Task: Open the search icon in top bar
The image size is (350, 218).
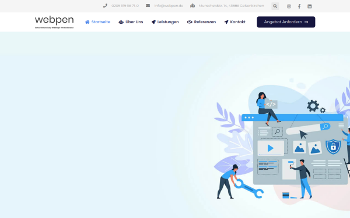Action: (x=275, y=6)
